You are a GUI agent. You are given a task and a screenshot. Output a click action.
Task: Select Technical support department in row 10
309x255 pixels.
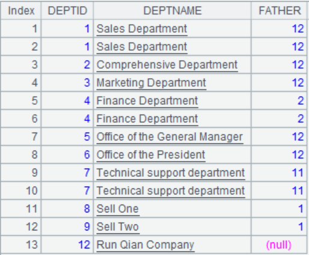[x=171, y=191]
